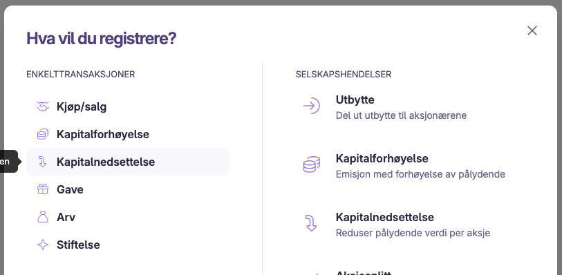Open the Gave transaction option
This screenshot has height=275, width=562.
128,189
